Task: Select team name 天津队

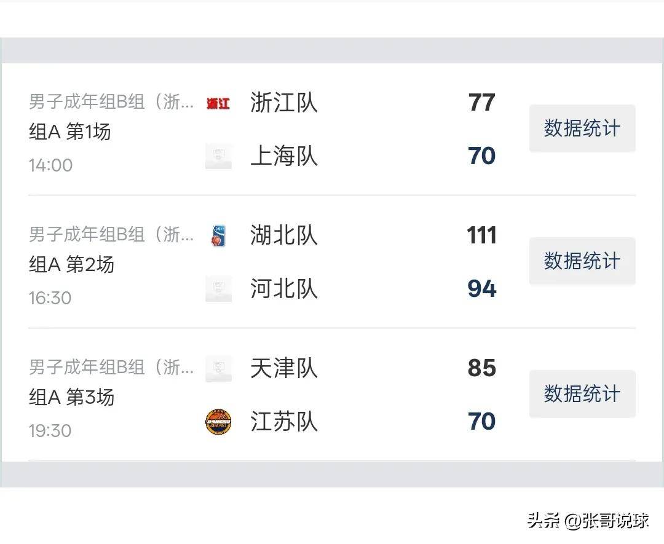Action: (284, 368)
